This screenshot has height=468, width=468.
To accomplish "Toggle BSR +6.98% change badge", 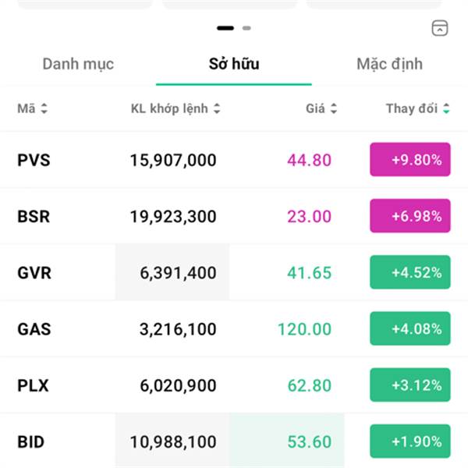I will [409, 216].
